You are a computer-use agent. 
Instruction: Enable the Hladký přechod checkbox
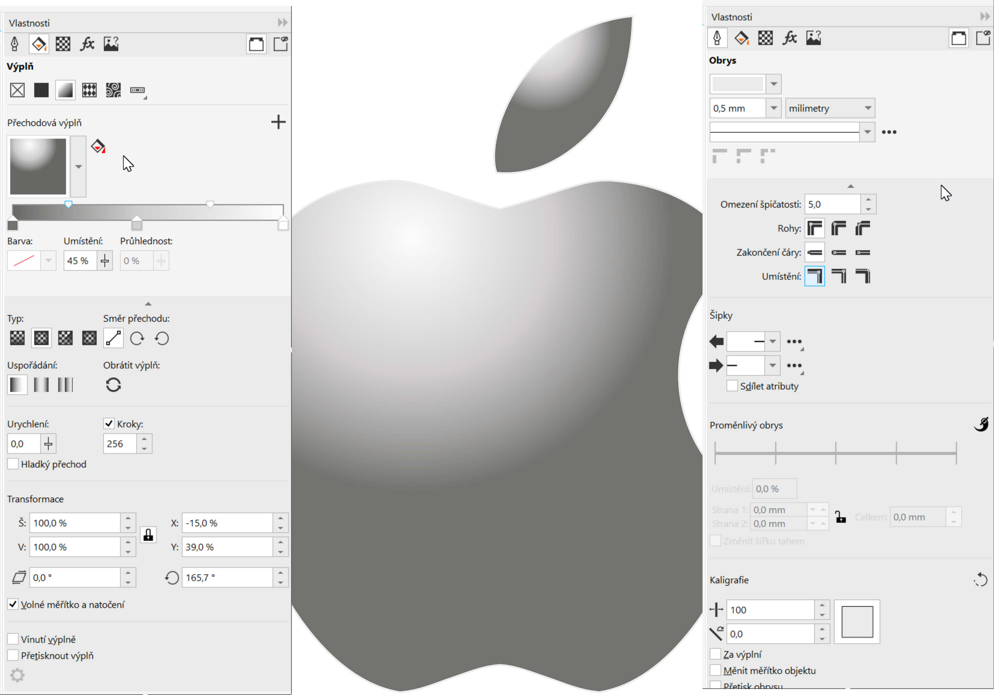[x=13, y=464]
